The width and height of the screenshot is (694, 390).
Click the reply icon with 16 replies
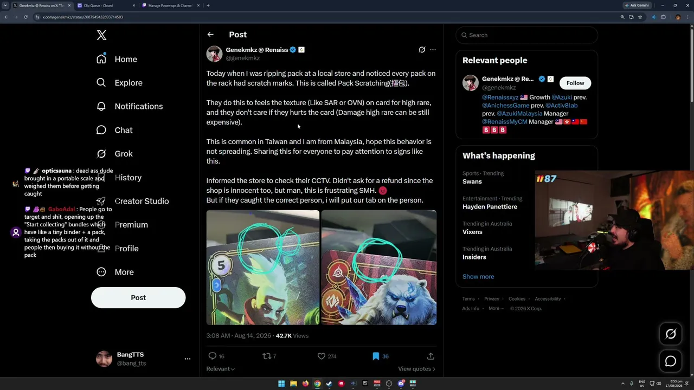pos(216,356)
